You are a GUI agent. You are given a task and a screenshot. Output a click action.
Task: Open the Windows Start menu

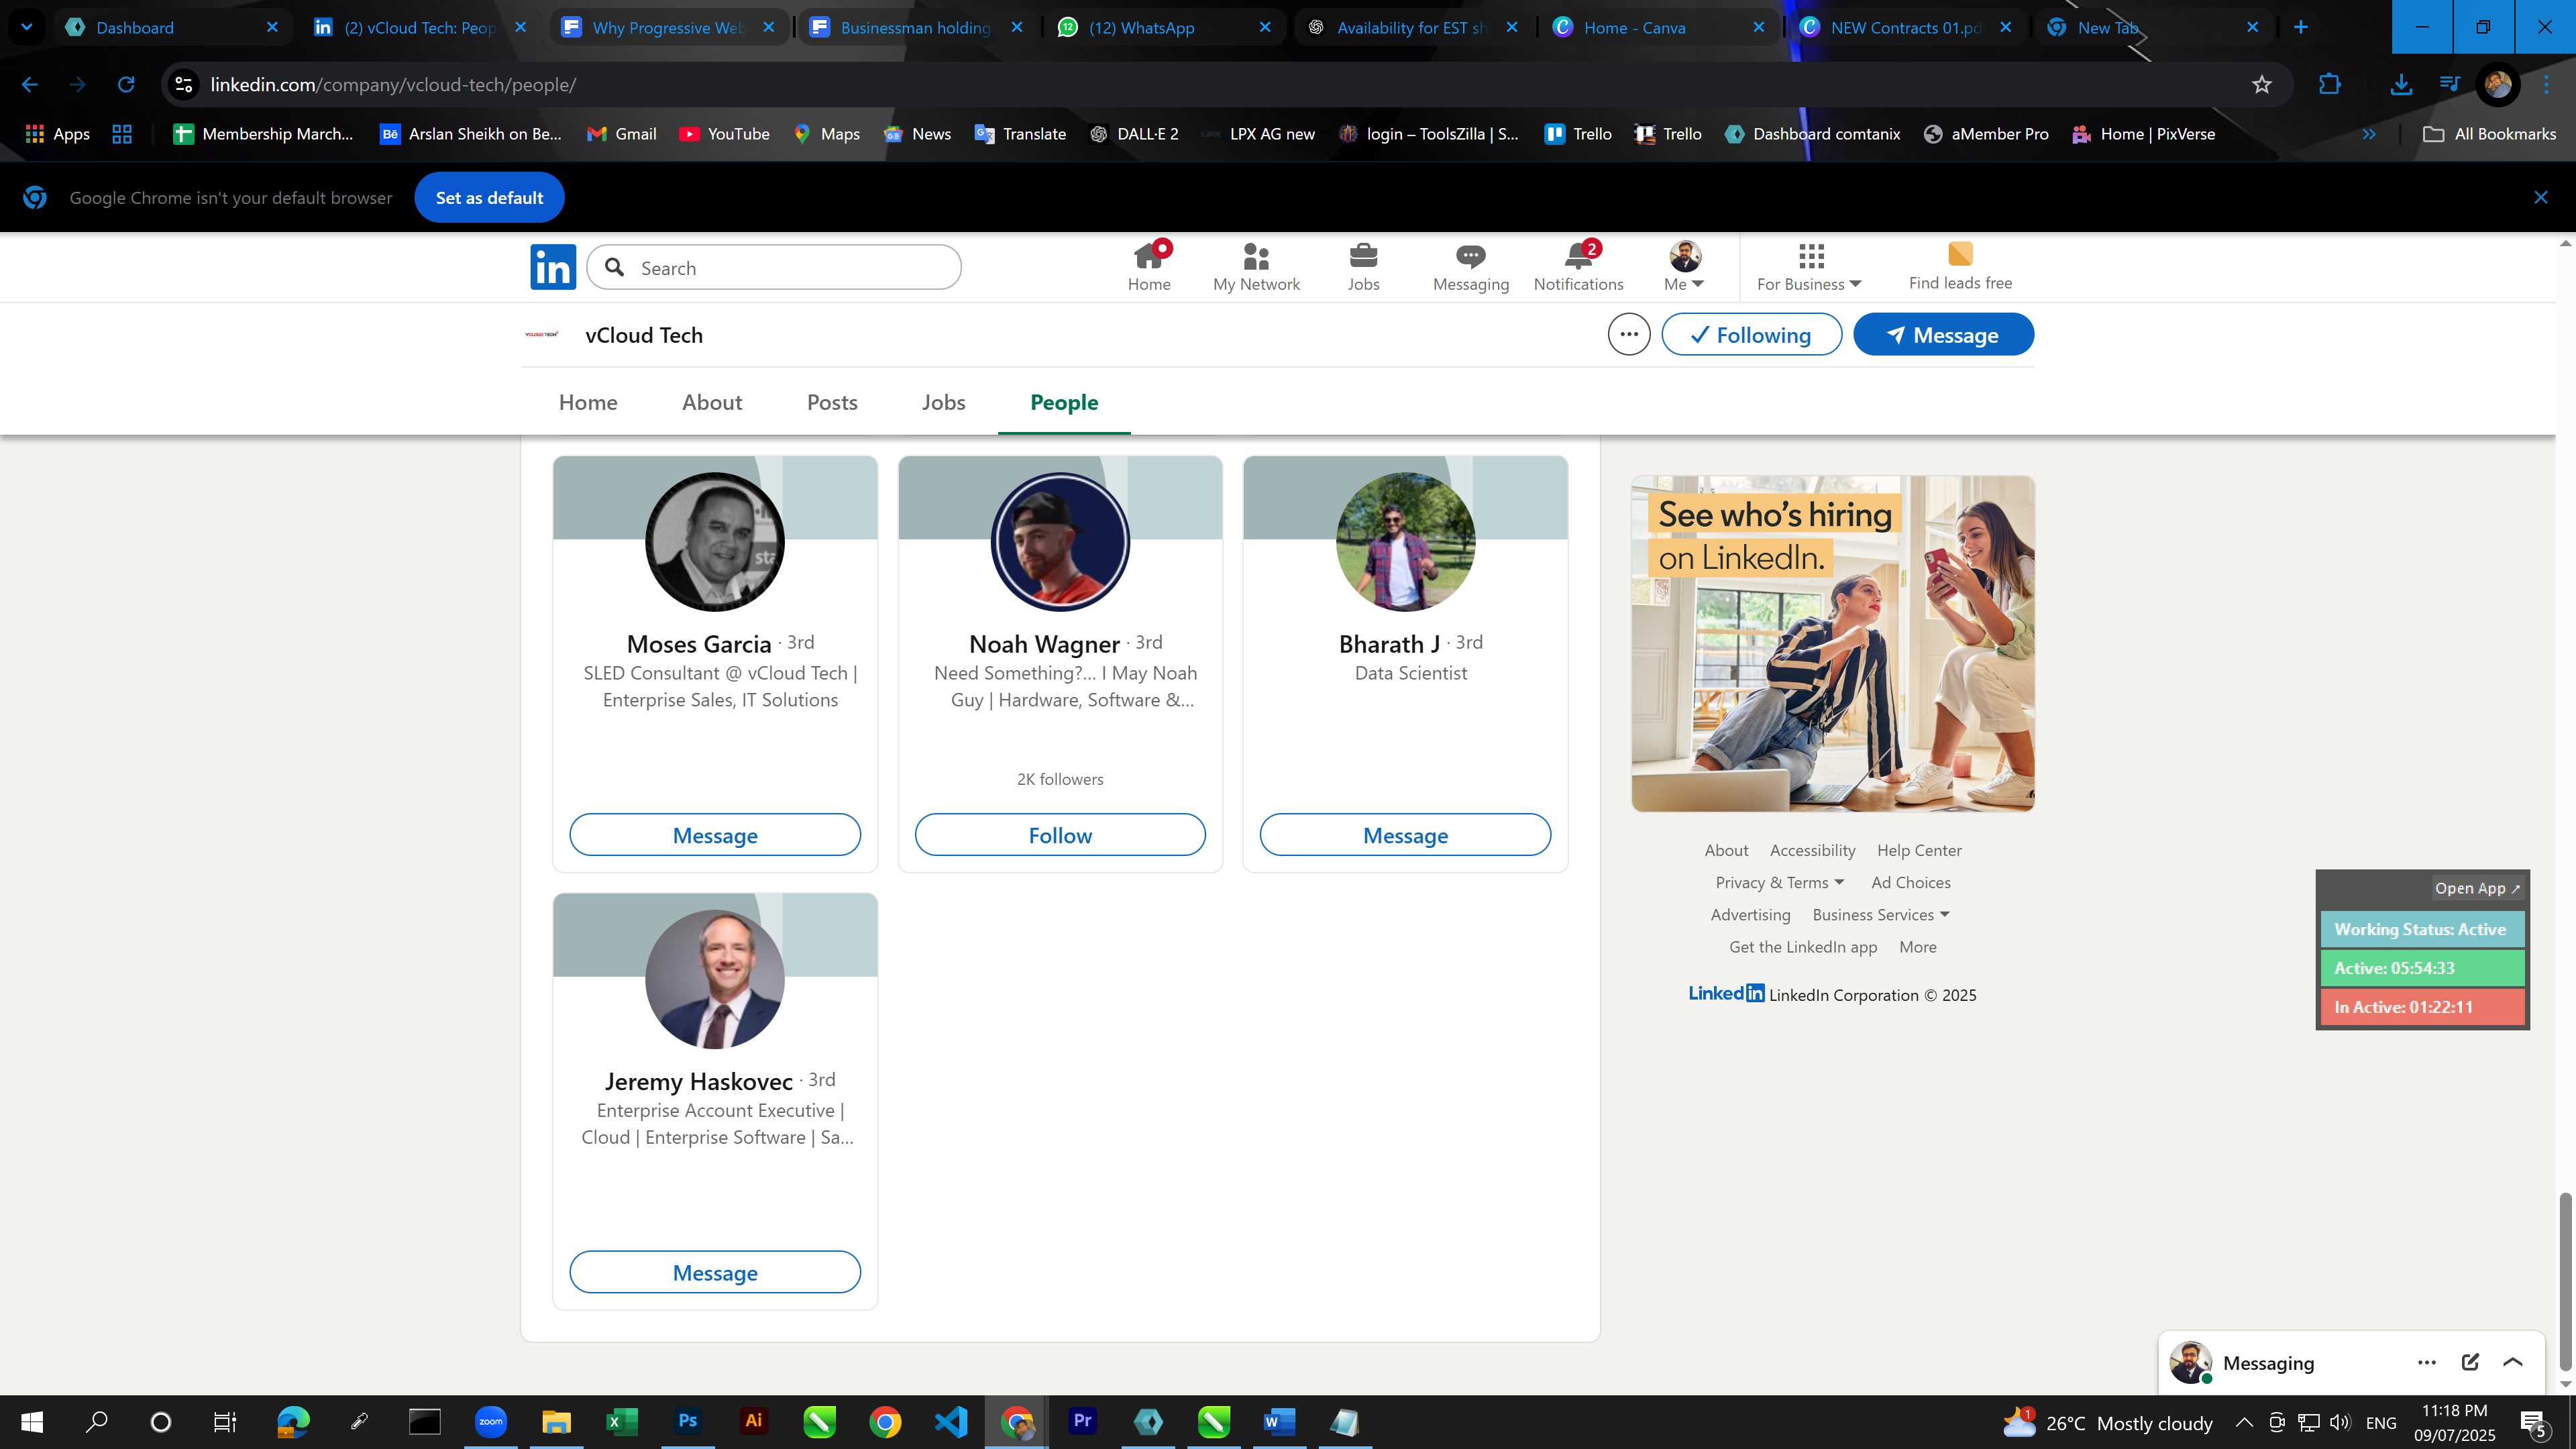tap(31, 1421)
